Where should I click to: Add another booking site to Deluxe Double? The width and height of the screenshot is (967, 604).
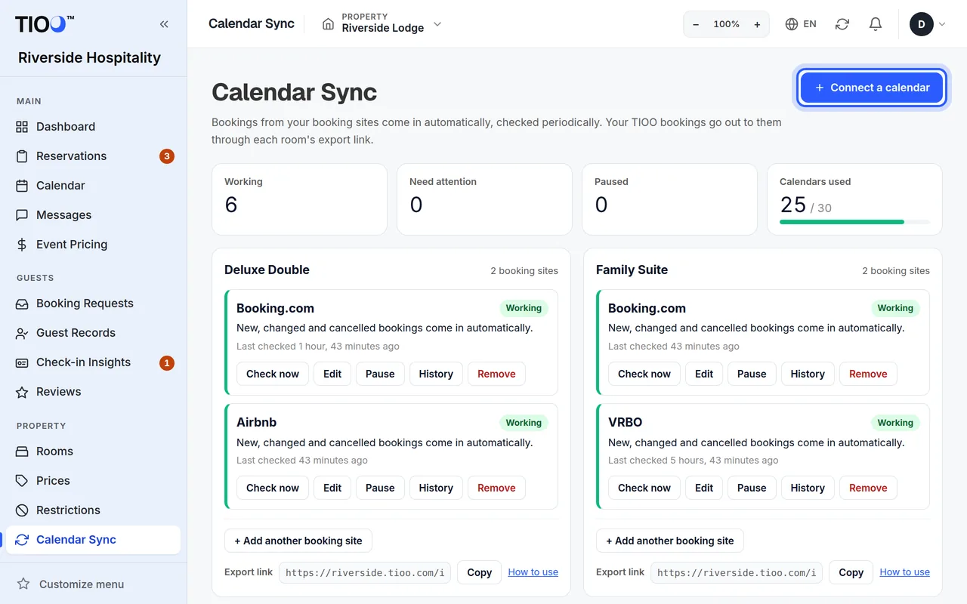pos(298,541)
